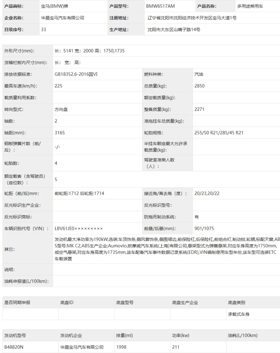The width and height of the screenshot is (280, 353).
Task: Click the 排量(ml) column header
Action: (124, 335)
